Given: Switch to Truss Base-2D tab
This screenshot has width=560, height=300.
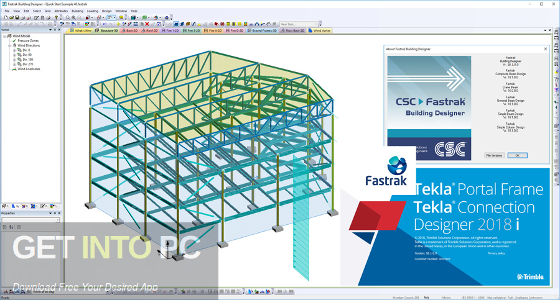Looking at the screenshot, I should click(292, 30).
